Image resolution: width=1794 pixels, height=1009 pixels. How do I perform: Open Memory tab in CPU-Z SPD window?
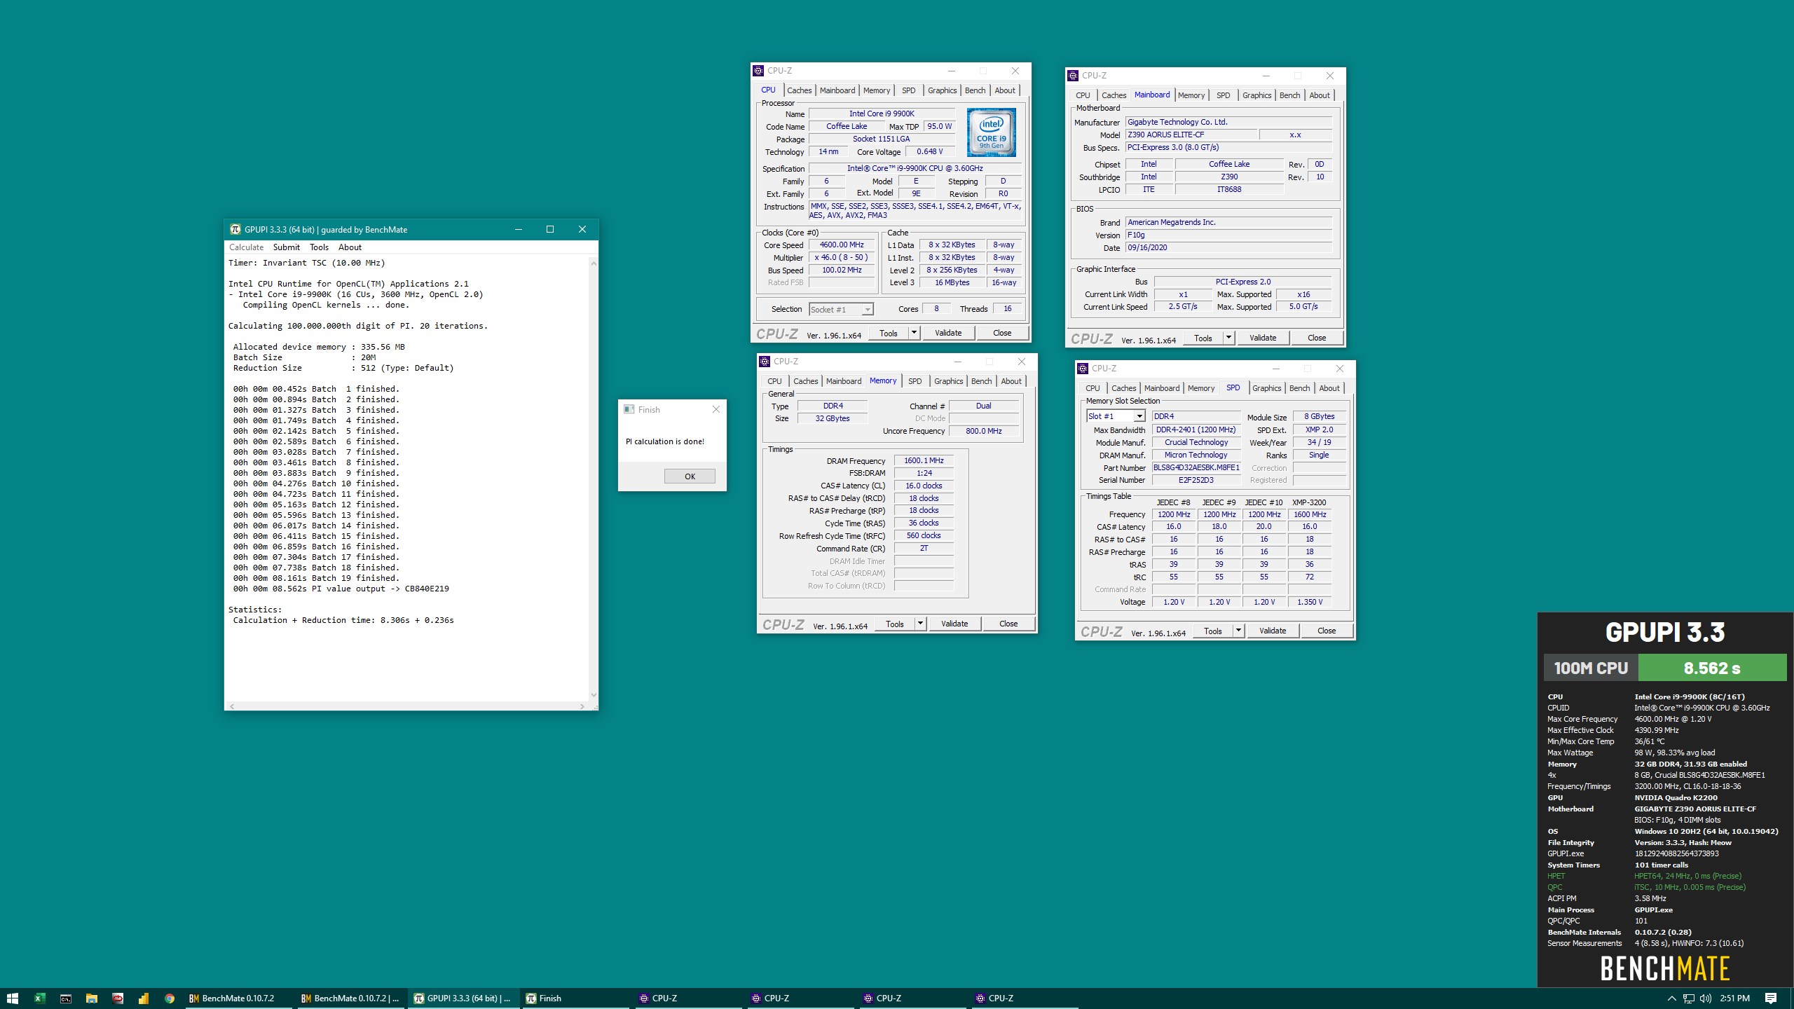[x=1201, y=388]
